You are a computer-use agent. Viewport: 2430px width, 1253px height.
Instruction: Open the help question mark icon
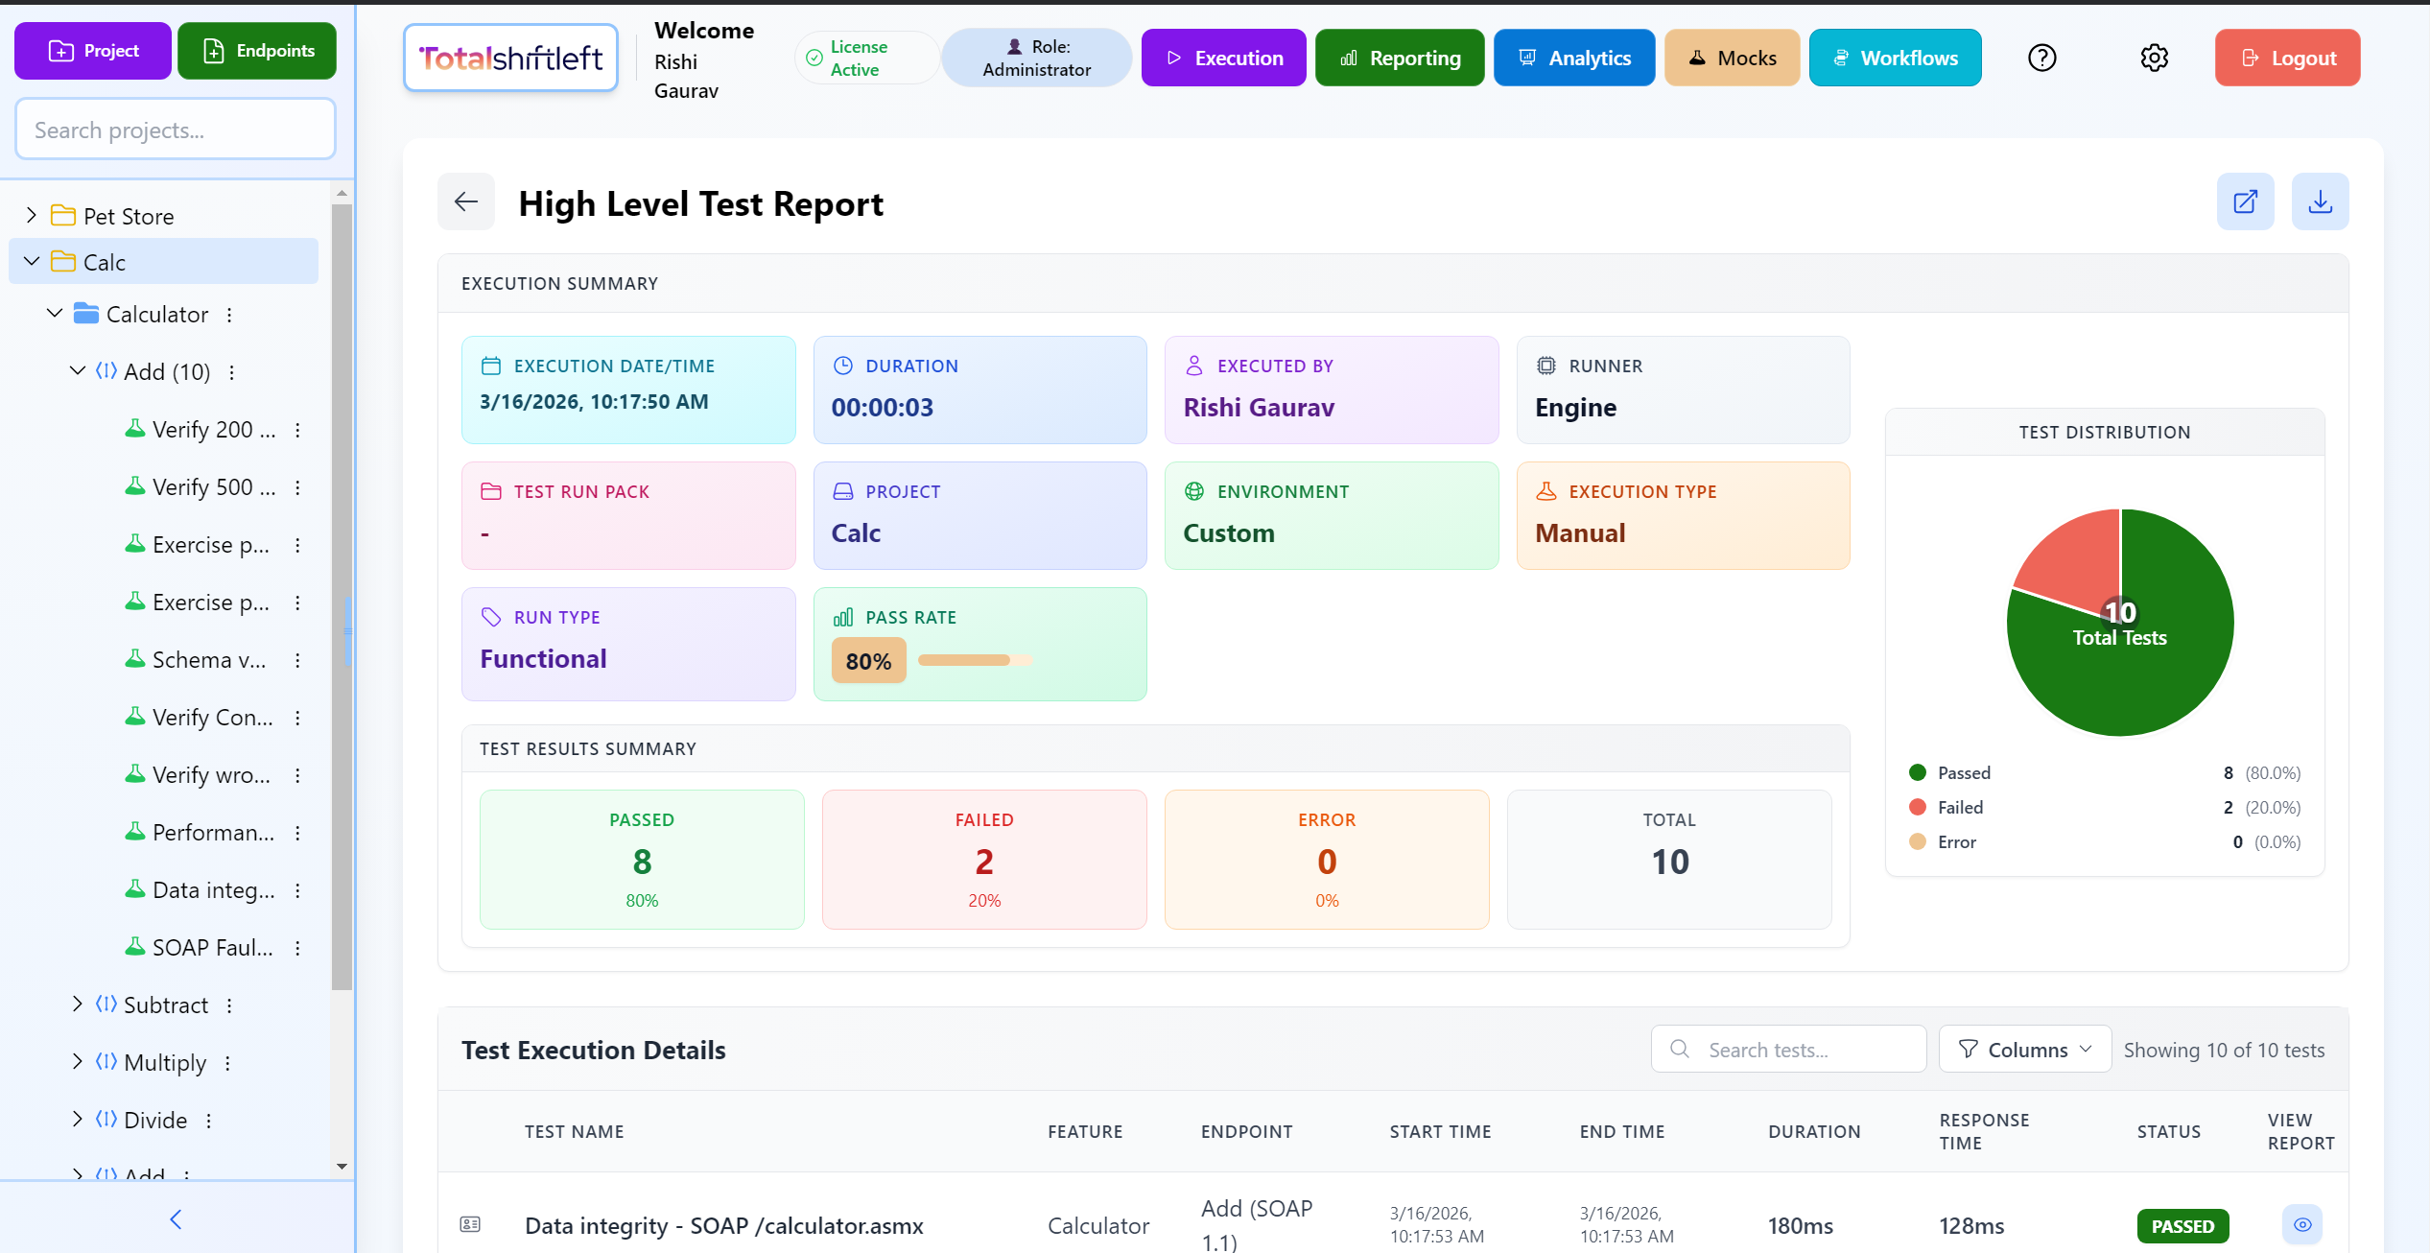(2042, 58)
